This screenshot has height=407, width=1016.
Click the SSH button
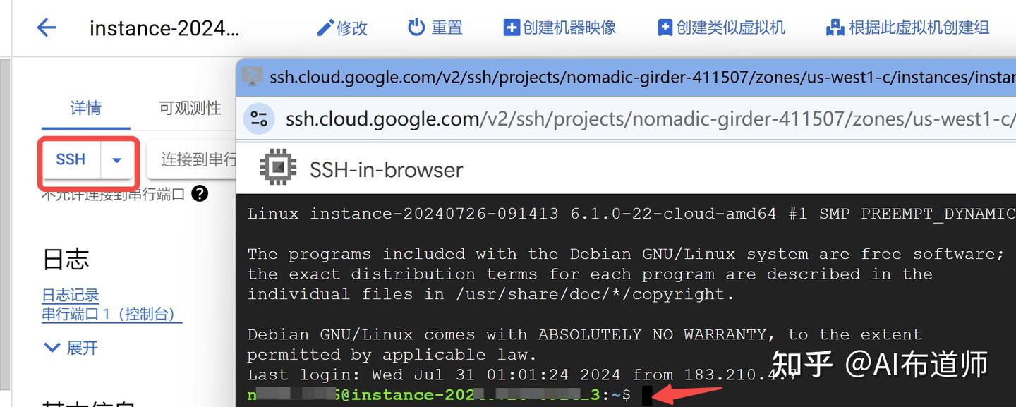tap(71, 160)
